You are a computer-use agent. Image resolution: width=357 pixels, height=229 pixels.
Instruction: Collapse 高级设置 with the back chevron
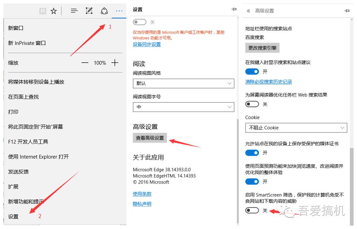[x=248, y=11]
